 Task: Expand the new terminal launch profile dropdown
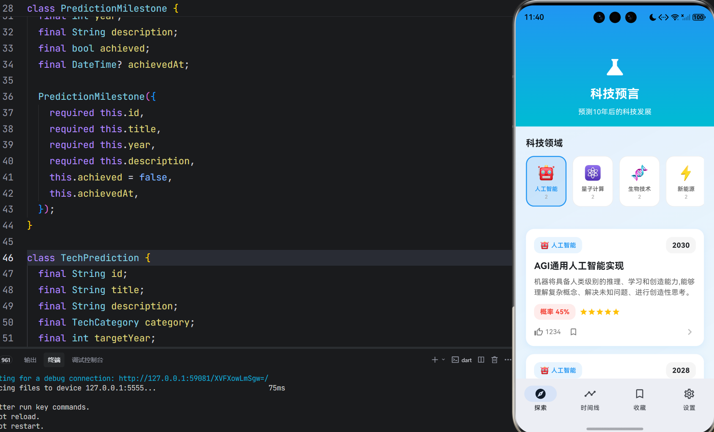[443, 360]
